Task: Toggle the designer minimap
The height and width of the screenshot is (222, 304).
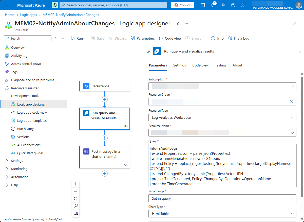Action: (75, 213)
